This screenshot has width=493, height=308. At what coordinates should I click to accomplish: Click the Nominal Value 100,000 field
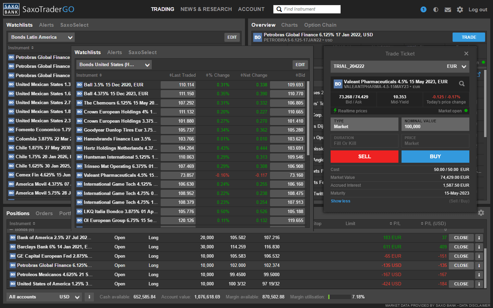(435, 124)
